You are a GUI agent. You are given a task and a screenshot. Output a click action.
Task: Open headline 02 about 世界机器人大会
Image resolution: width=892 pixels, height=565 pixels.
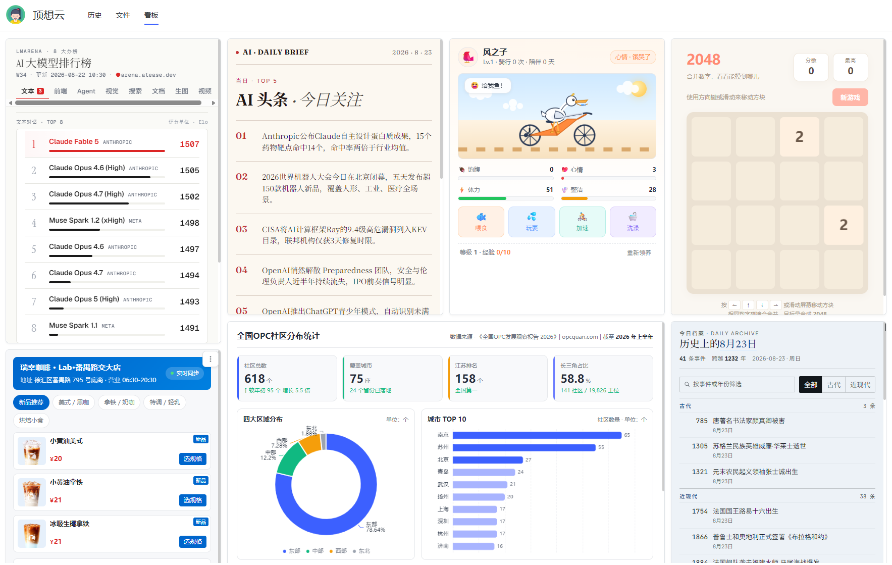coord(334,188)
